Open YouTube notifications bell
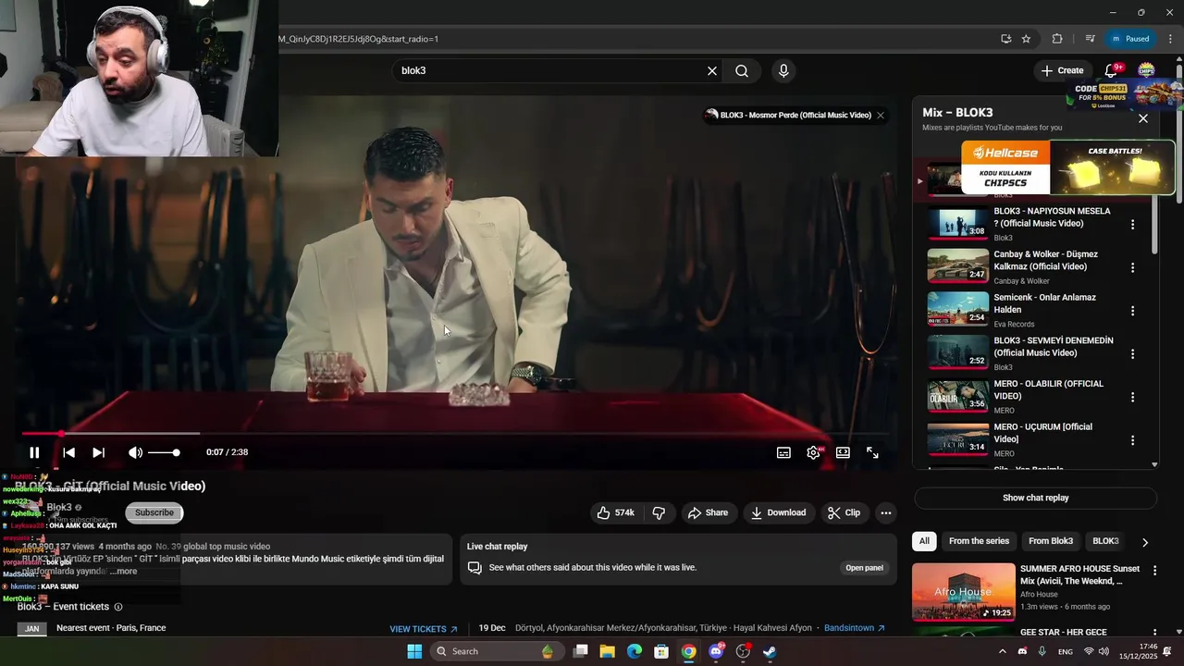 click(x=1111, y=70)
